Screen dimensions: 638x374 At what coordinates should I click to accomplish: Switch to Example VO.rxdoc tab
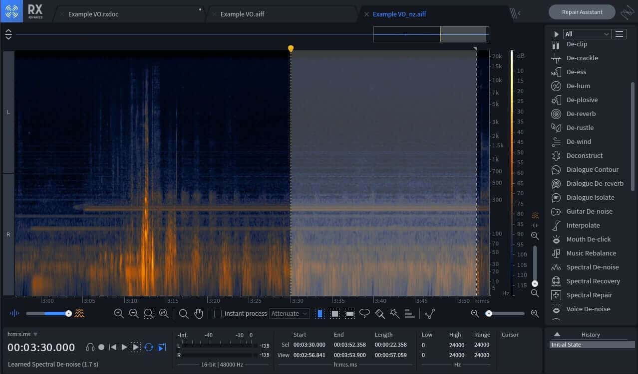tap(93, 14)
